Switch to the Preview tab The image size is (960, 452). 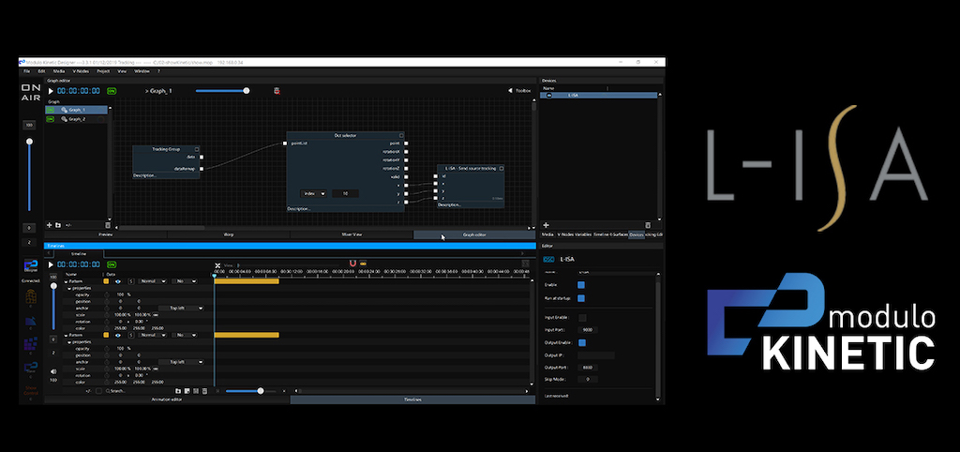point(105,234)
